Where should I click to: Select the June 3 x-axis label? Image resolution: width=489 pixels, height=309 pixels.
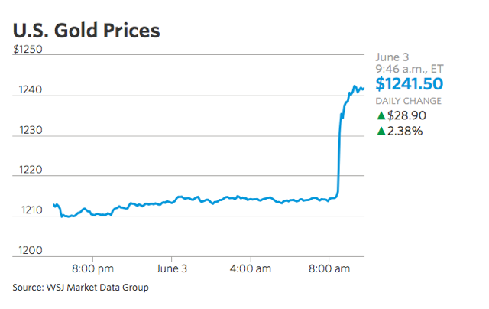pyautogui.click(x=171, y=269)
